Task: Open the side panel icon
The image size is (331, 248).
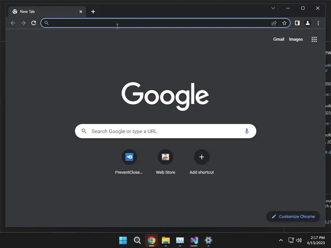Action: pyautogui.click(x=297, y=23)
